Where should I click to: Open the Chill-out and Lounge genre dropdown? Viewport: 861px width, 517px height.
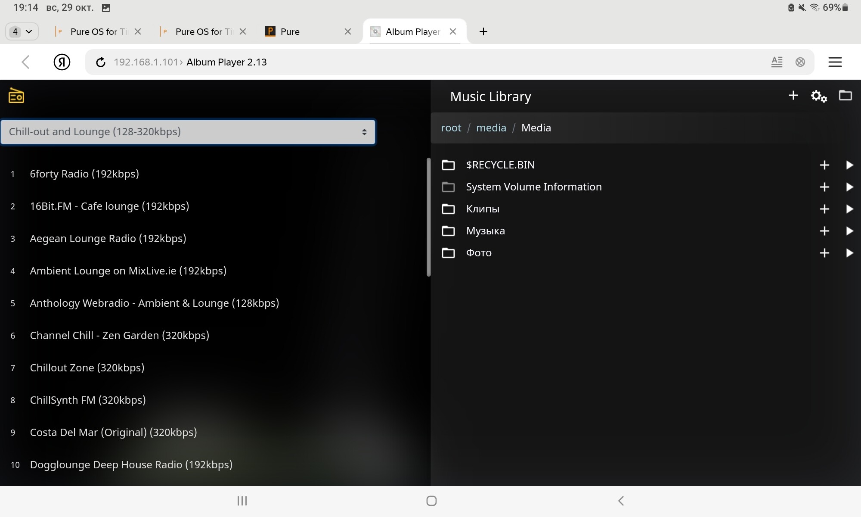(188, 132)
